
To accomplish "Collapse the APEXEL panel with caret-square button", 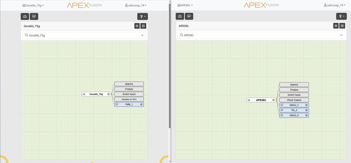I will click(x=342, y=26).
